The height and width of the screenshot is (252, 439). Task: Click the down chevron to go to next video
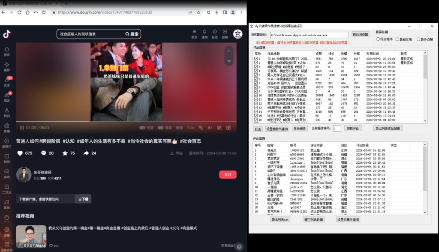click(229, 61)
